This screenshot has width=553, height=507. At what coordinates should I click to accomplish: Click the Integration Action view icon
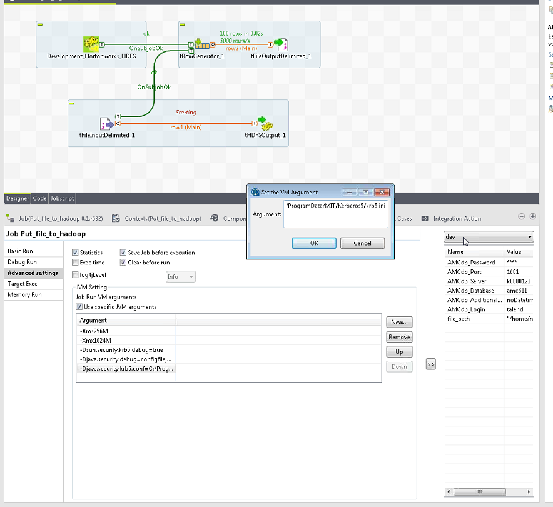click(x=425, y=219)
